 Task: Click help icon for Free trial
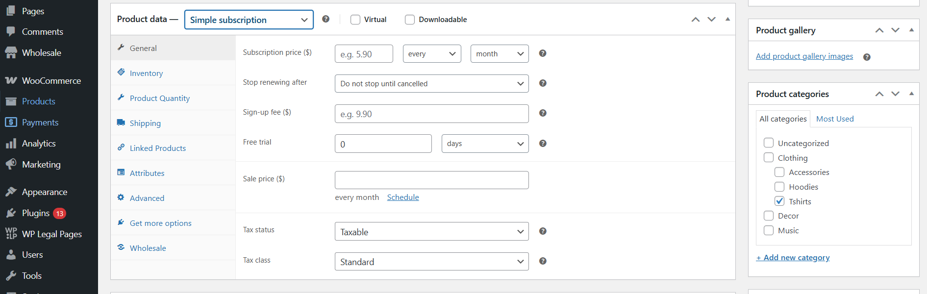click(x=543, y=144)
